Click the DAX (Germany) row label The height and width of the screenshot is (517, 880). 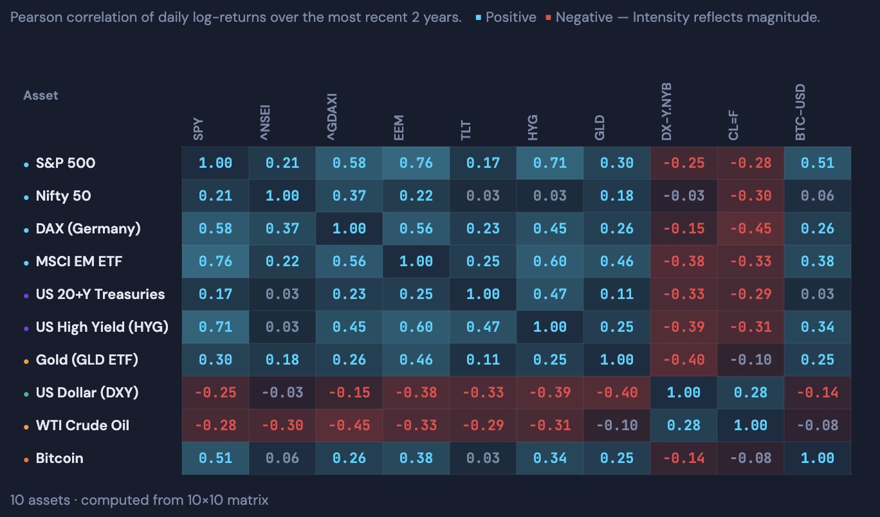coord(88,229)
